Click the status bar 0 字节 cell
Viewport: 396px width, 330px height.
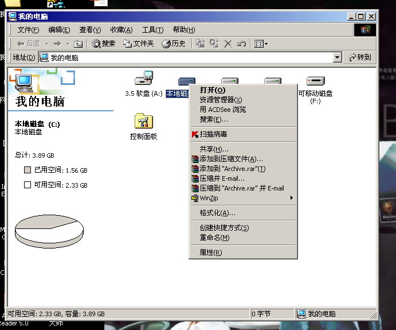272,314
